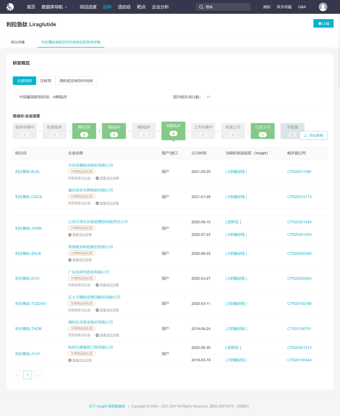Select the 原料药及制剂中间体 filter tab
The width and height of the screenshot is (340, 416).
[x=76, y=81]
